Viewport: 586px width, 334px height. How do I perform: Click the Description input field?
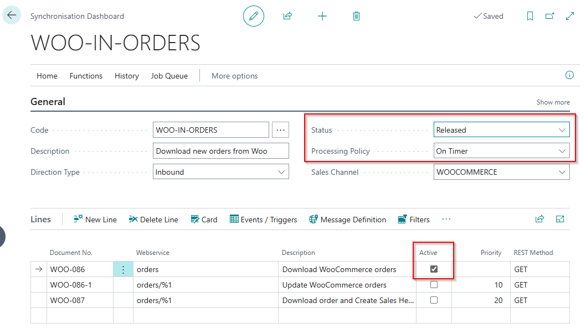point(220,151)
